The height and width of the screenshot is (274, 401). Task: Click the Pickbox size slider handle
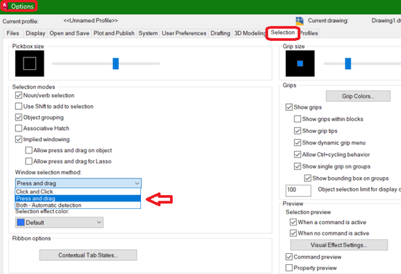click(116, 64)
